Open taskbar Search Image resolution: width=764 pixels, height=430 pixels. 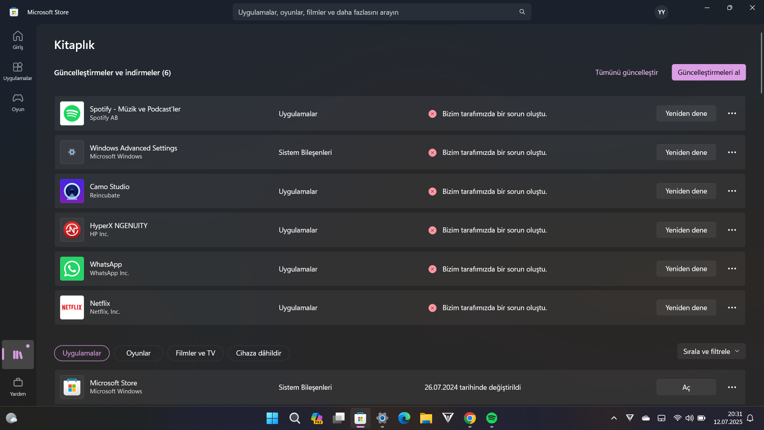coord(294,418)
